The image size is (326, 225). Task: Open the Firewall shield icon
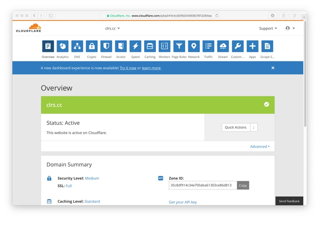pos(106,46)
